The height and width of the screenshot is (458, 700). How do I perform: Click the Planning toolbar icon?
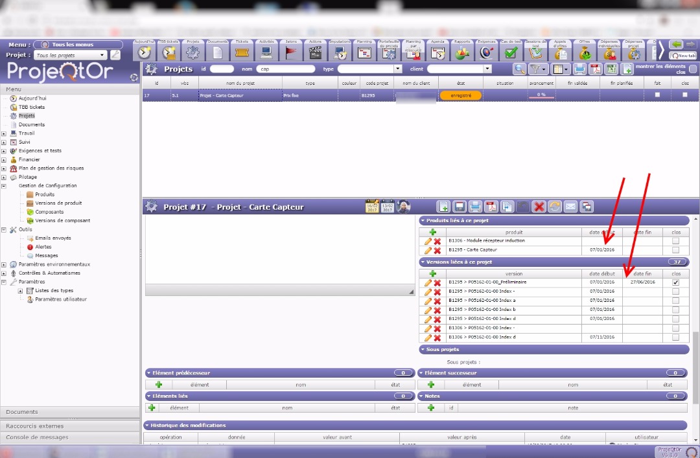(364, 52)
